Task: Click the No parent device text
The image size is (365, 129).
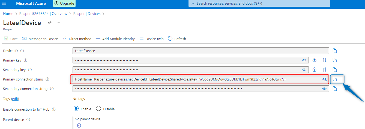Action: tap(88, 119)
